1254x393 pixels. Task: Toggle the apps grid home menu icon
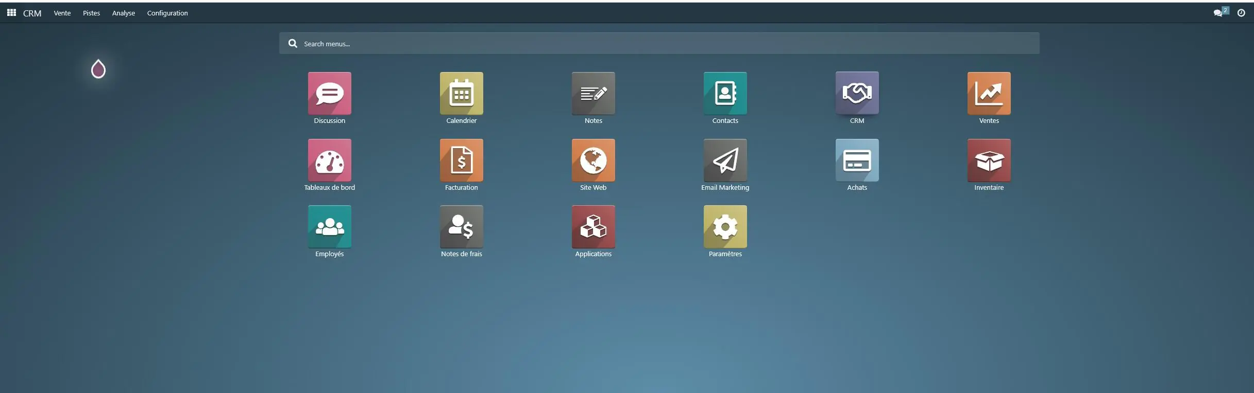tap(11, 13)
